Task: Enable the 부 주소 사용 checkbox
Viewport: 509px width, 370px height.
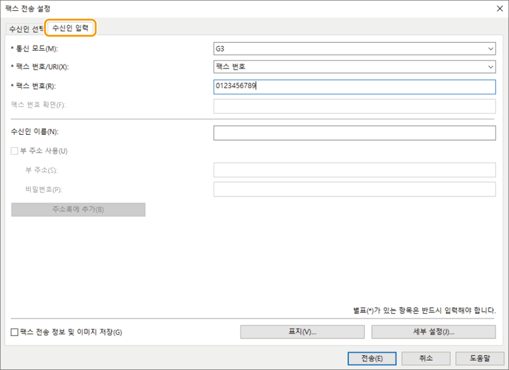Action: coord(15,151)
